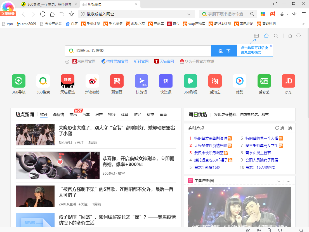Open the colorful apps grid icon

263,14
